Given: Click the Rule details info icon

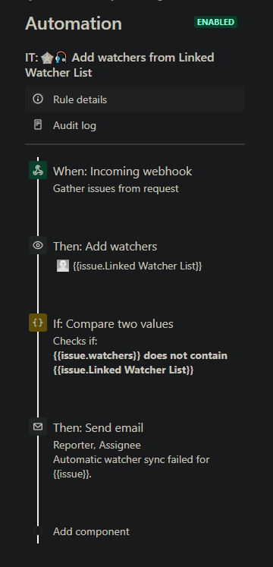Looking at the screenshot, I should 38,99.
